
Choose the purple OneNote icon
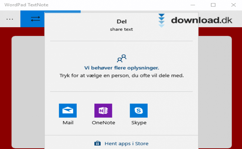coord(103,110)
